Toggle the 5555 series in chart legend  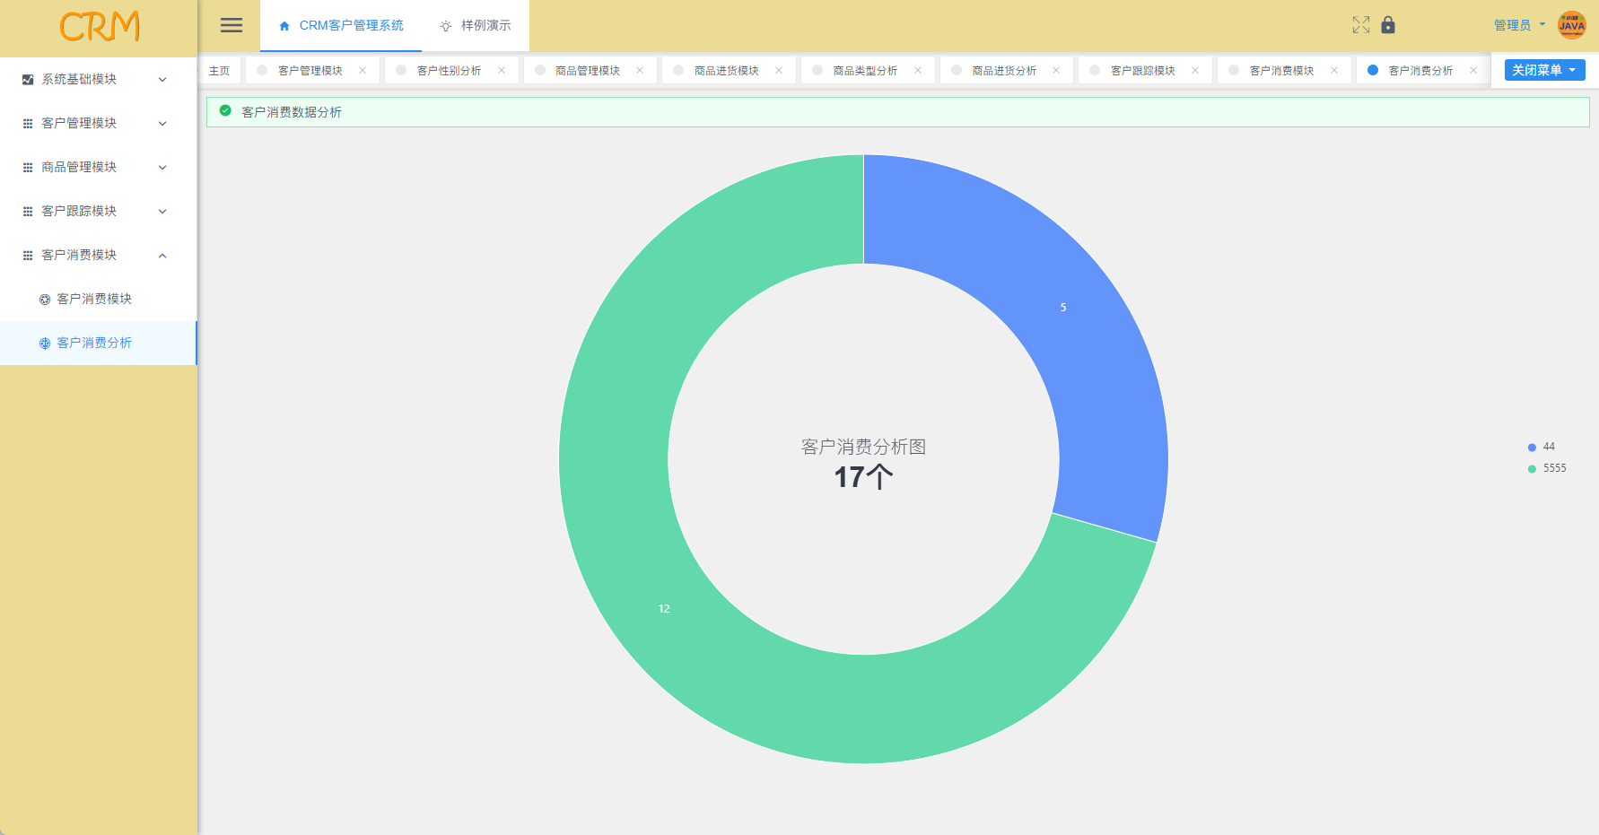click(1547, 468)
